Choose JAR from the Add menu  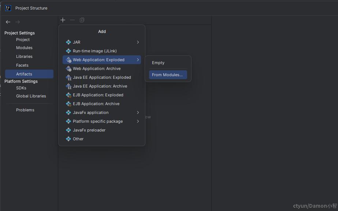coord(102,42)
